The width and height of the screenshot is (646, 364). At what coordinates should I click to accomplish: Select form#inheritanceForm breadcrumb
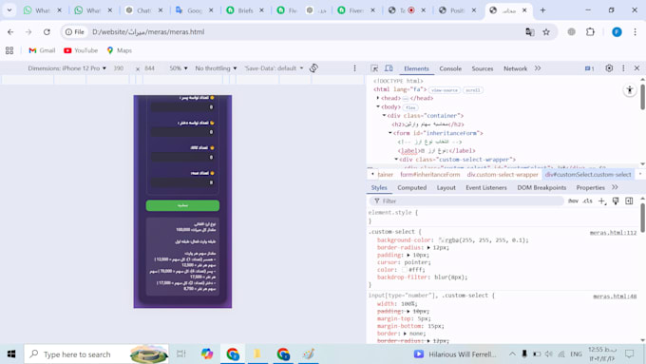coord(430,175)
